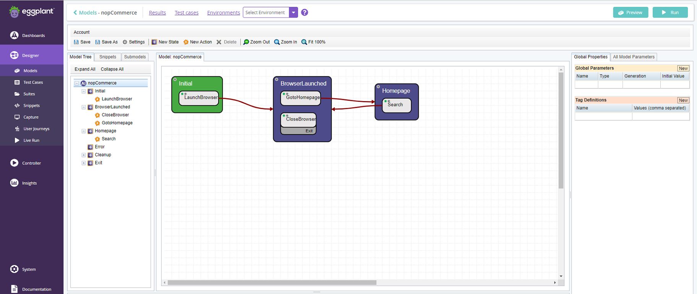The width and height of the screenshot is (697, 294).
Task: Open Documentation in the sidebar
Action: [x=32, y=289]
